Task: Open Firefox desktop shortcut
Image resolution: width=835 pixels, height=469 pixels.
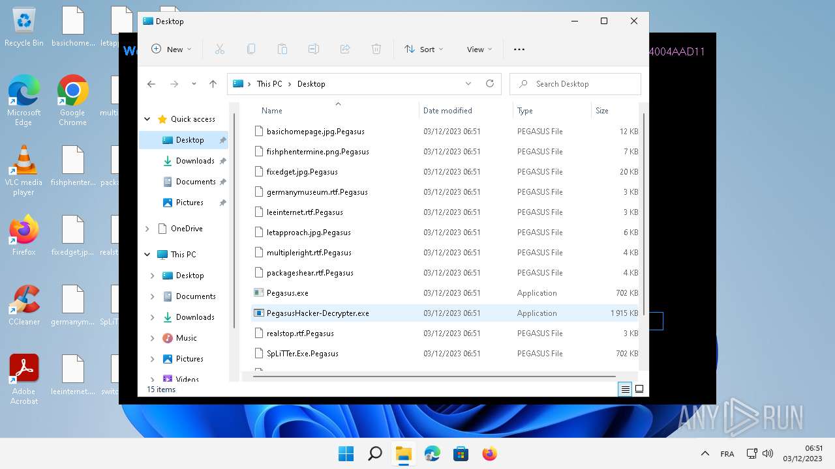Action: tap(24, 235)
